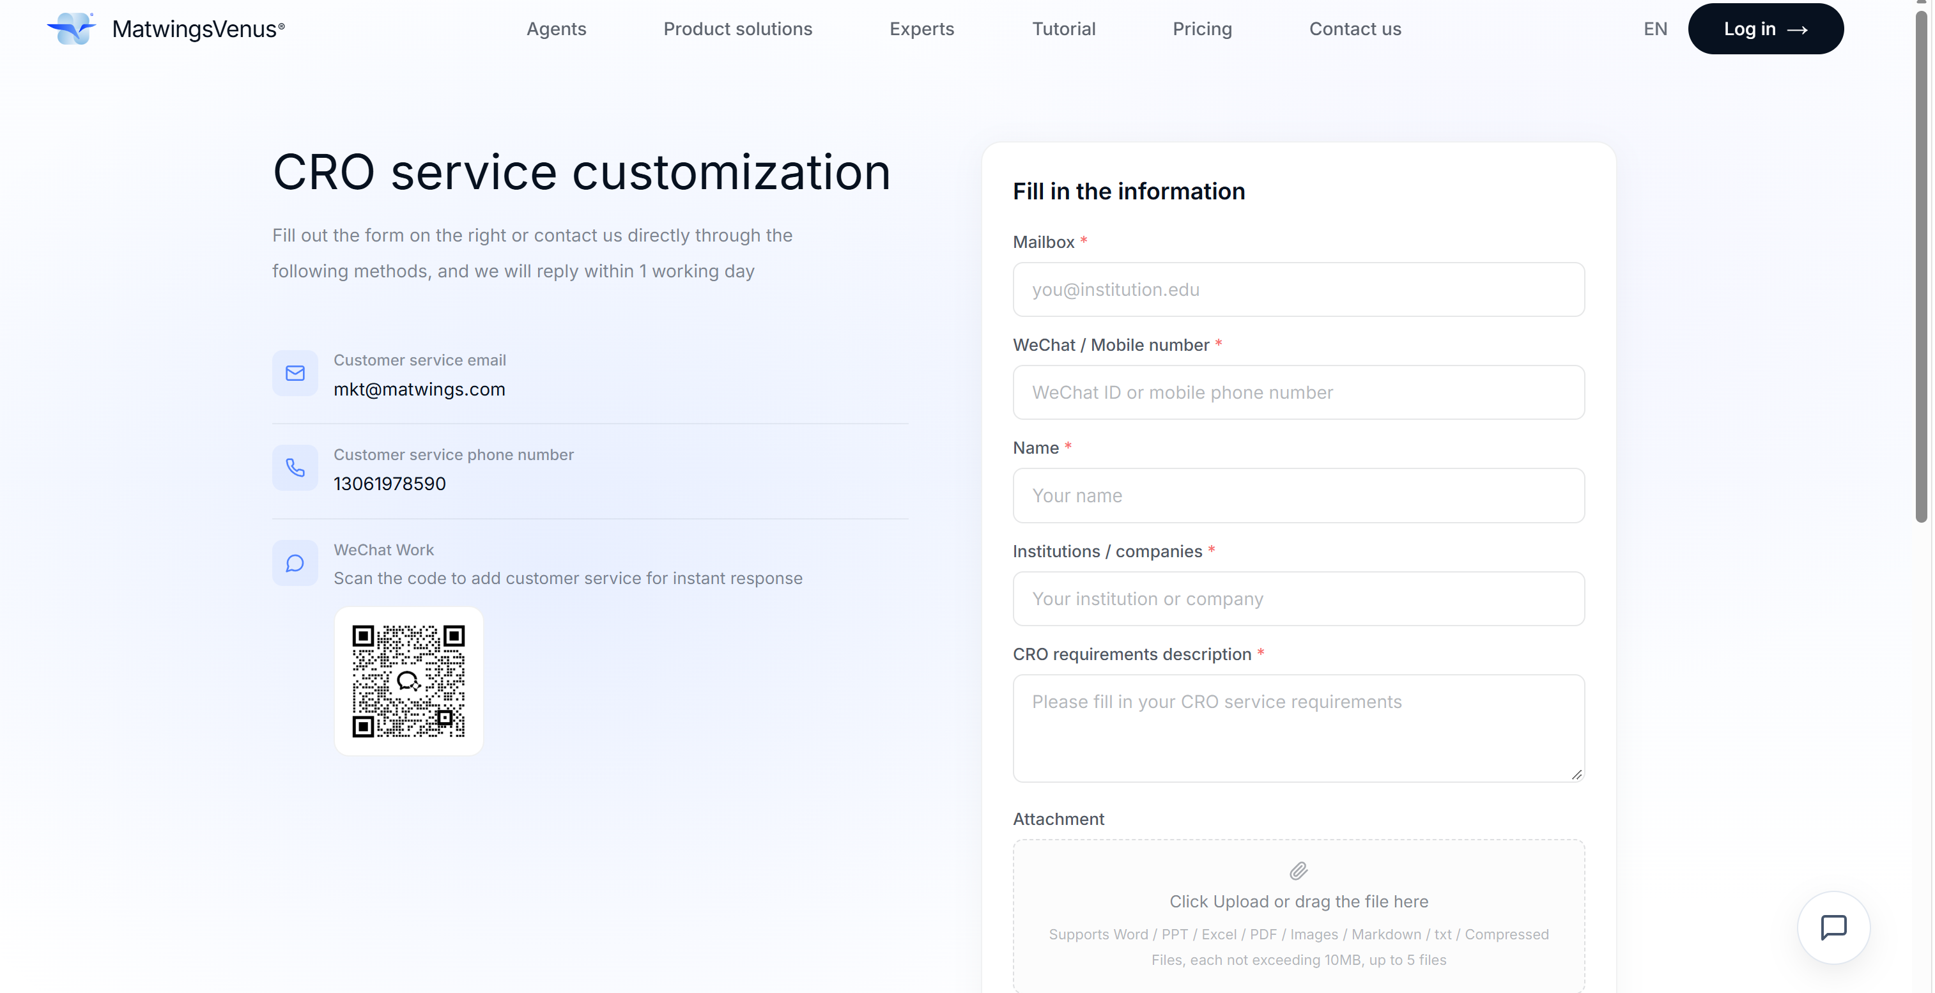The height and width of the screenshot is (993, 1935).
Task: Open the floating chat widget button
Action: pyautogui.click(x=1833, y=928)
